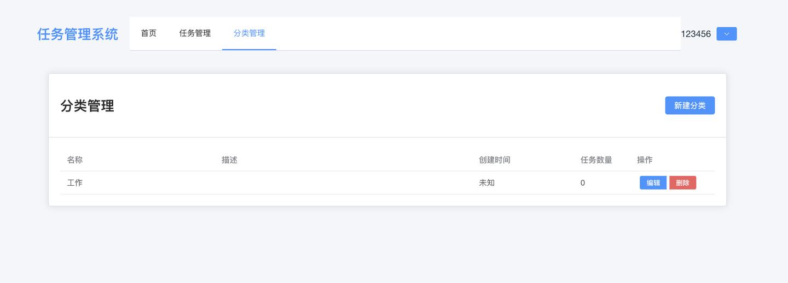Screen dimensions: 788x283
Task: Edit the 工作 category with 编辑
Action: click(653, 183)
